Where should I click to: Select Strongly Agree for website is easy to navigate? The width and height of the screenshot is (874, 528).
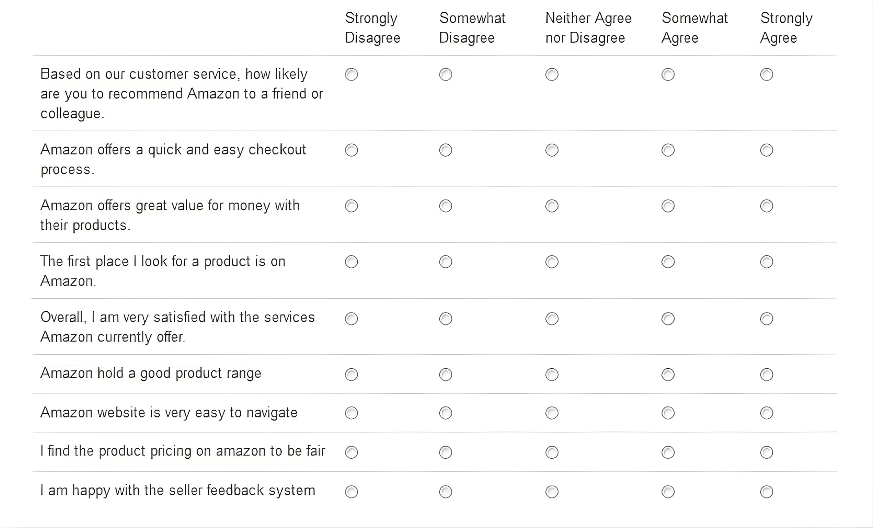[767, 413]
